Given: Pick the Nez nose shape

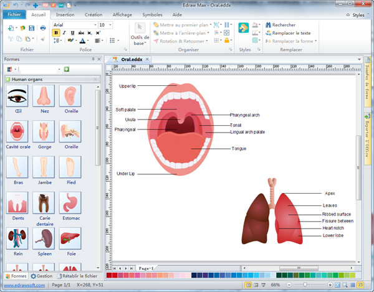Looking at the screenshot, I should coord(44,96).
